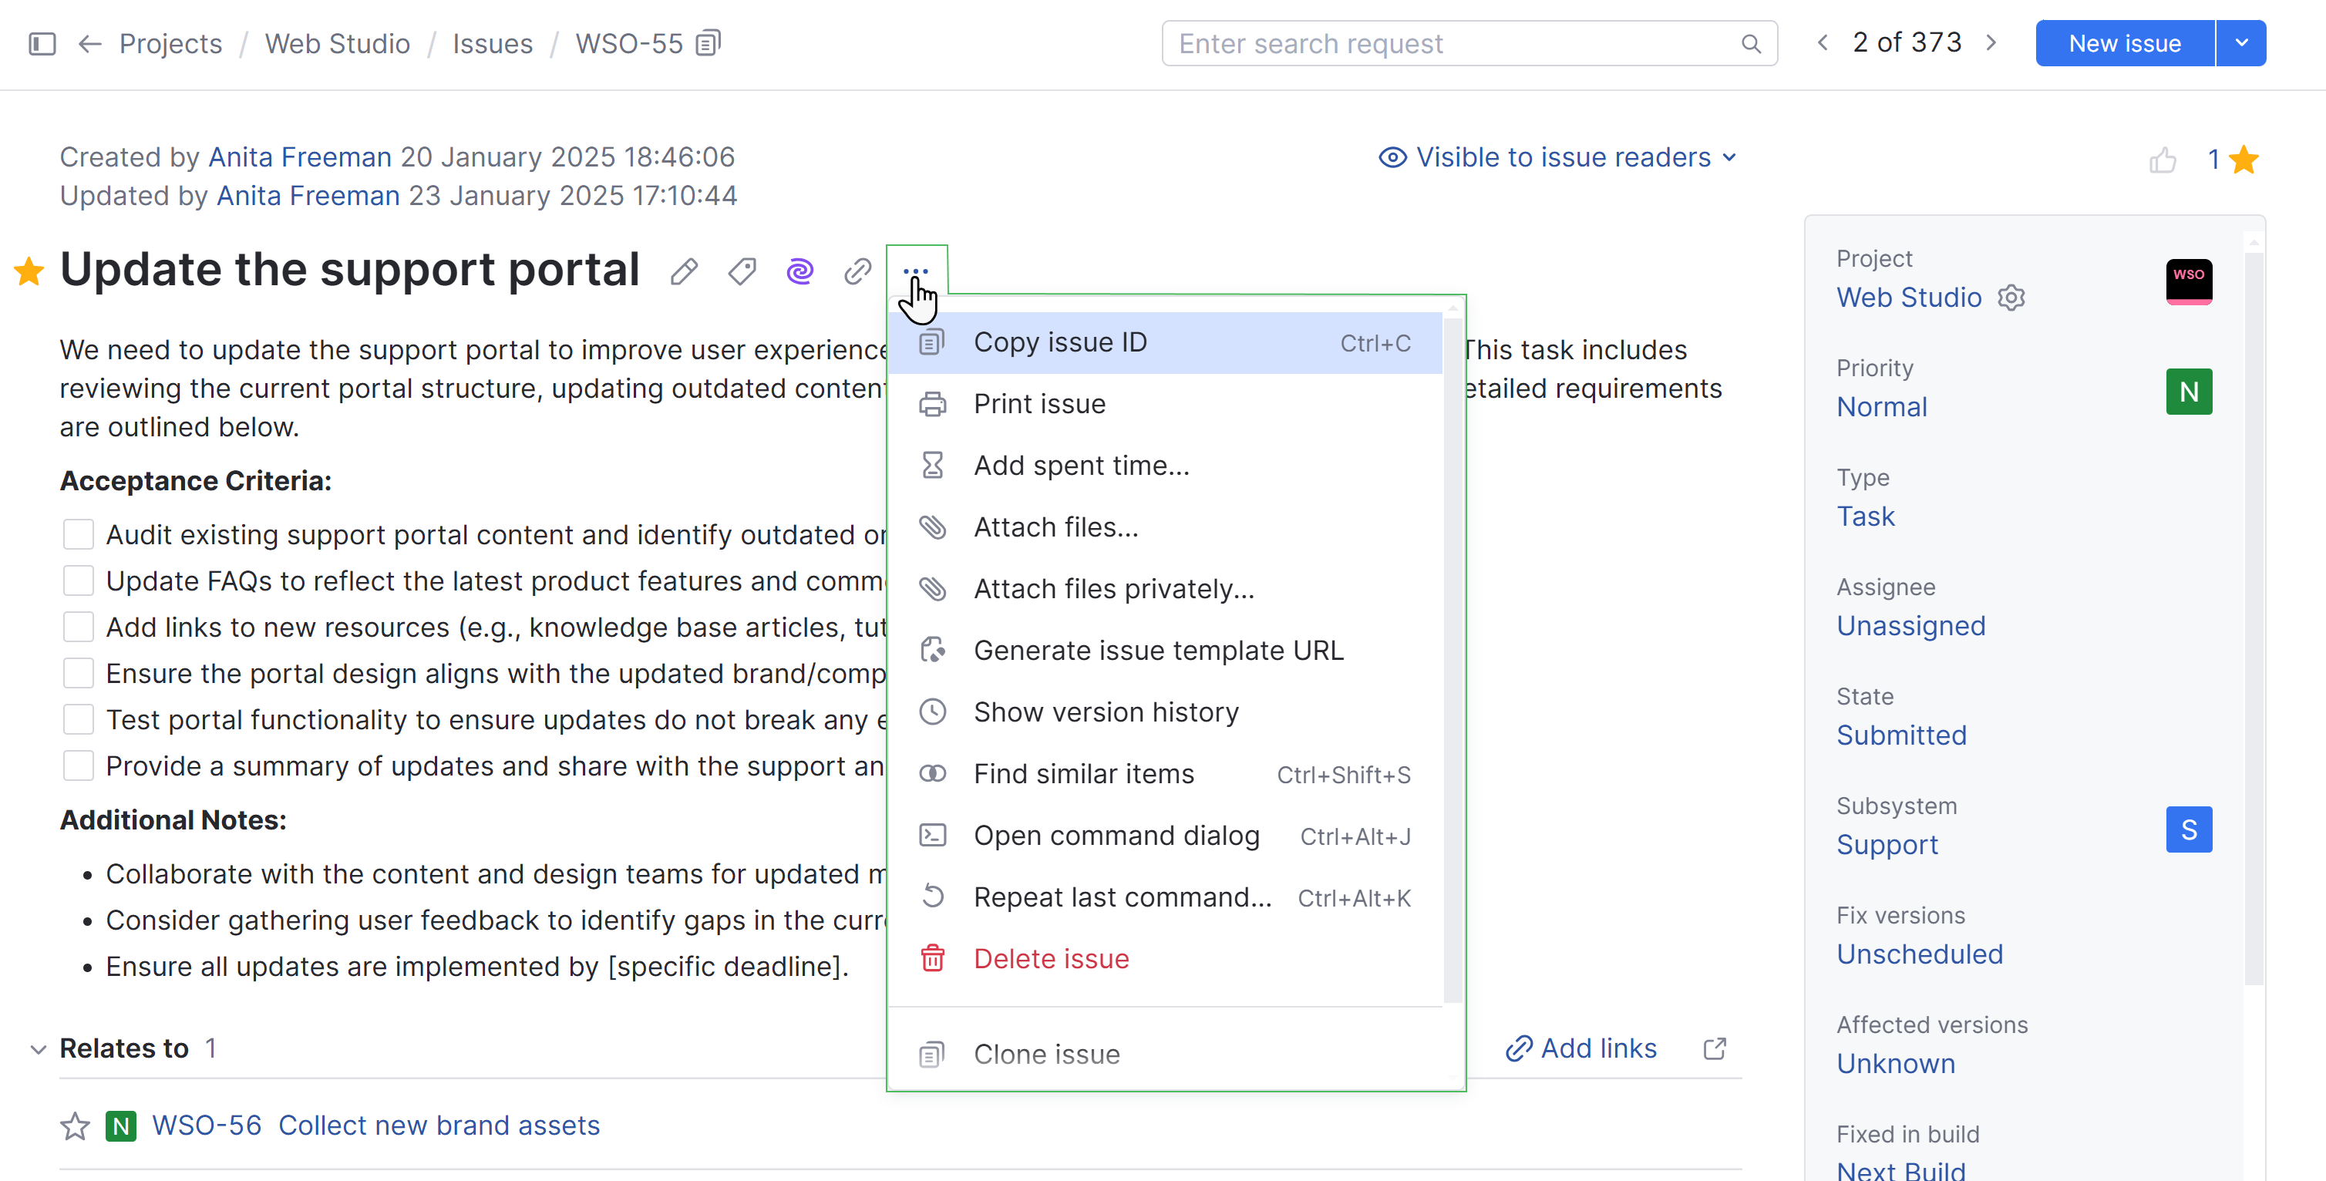Check the 'Update FAQs' checkbox
Viewport: 2326px width, 1181px height.
coord(79,580)
